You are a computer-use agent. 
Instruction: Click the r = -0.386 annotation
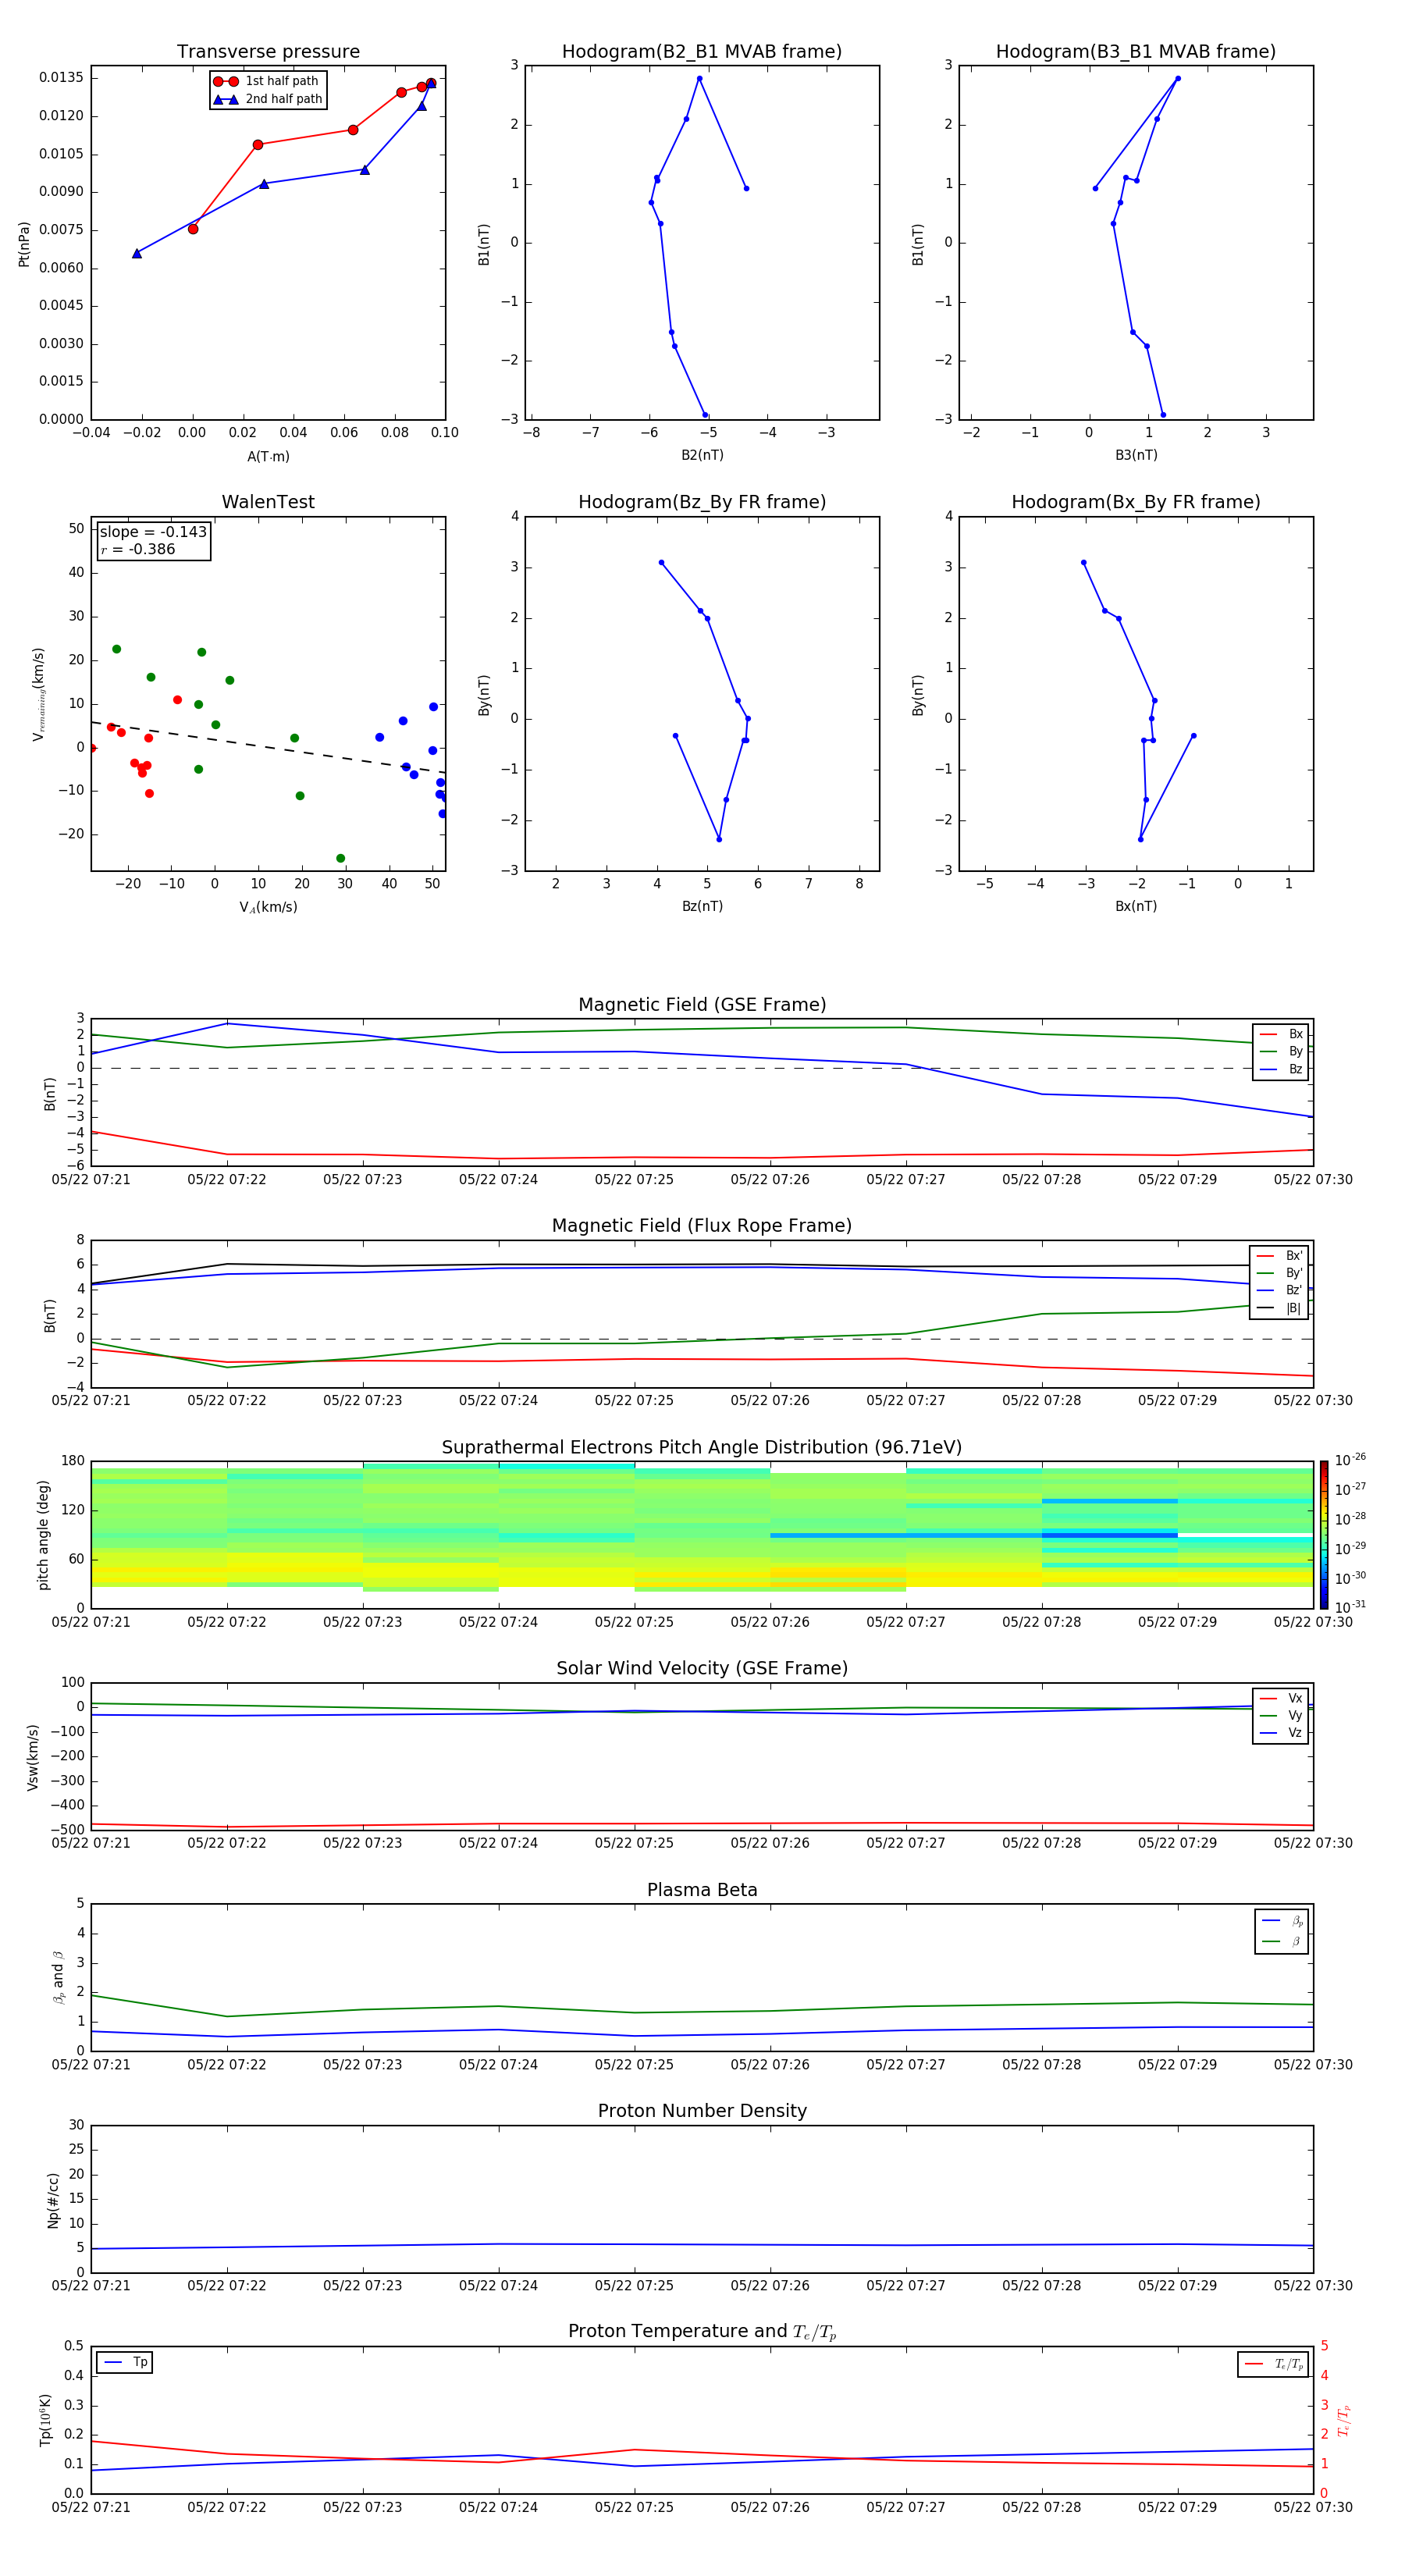coord(137,549)
